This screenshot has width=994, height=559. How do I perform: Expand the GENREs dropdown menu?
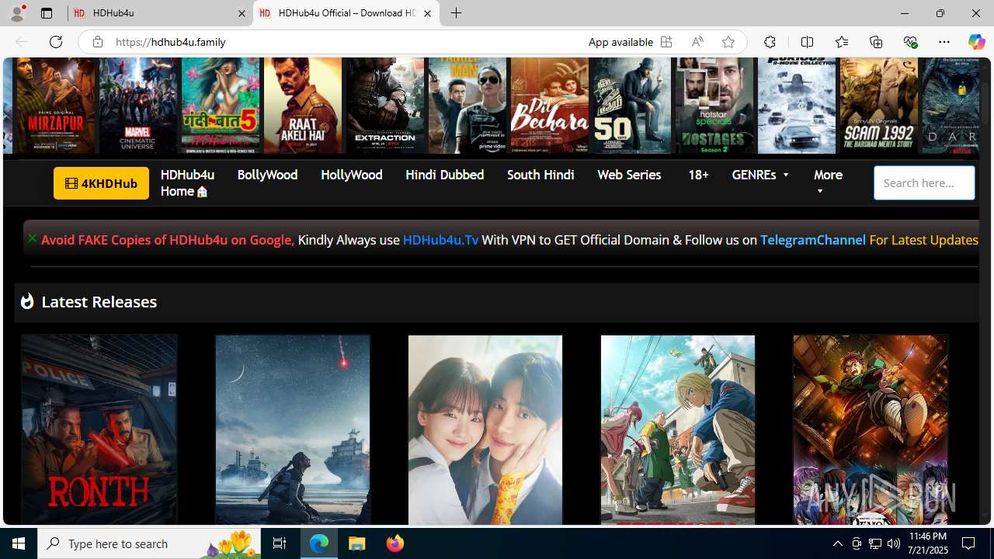point(760,175)
